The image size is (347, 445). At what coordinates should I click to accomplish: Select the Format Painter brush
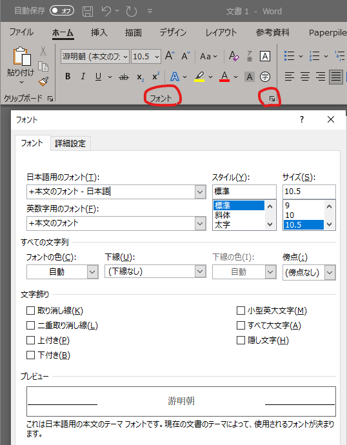[x=43, y=82]
